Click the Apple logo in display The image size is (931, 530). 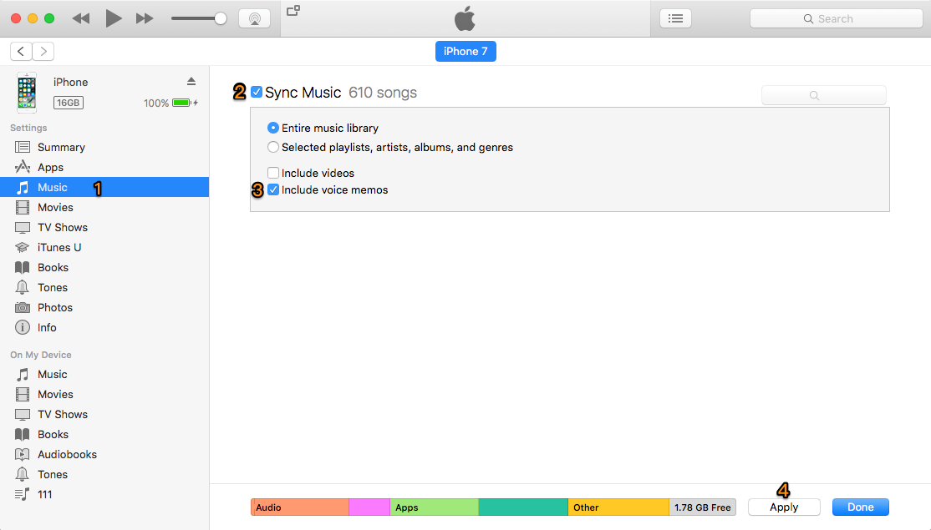point(465,18)
